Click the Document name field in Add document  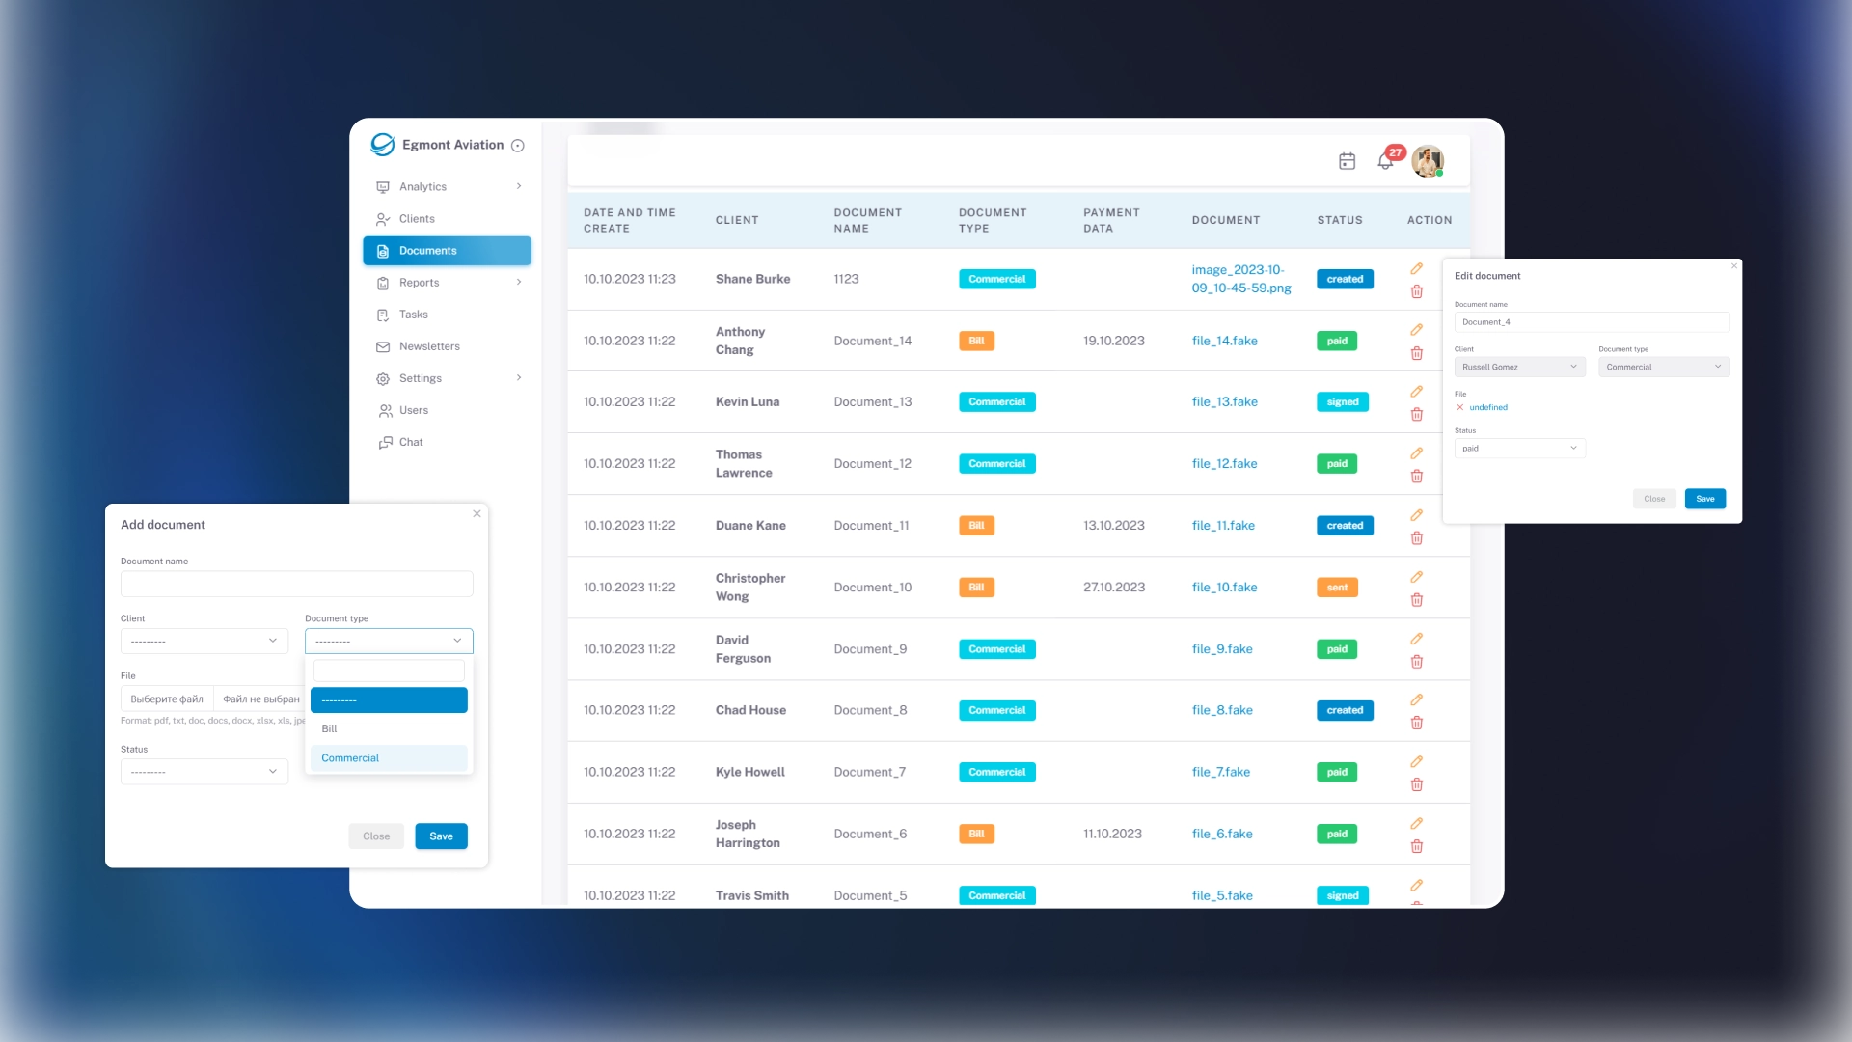[x=296, y=584]
